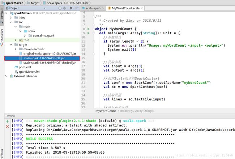Select the com.zimo.spark package
Viewport: 235px width, 159px height.
(43, 36)
